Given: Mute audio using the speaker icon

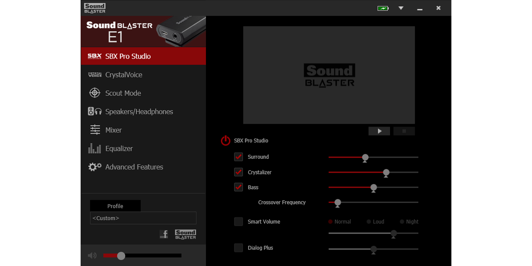Looking at the screenshot, I should (x=92, y=255).
